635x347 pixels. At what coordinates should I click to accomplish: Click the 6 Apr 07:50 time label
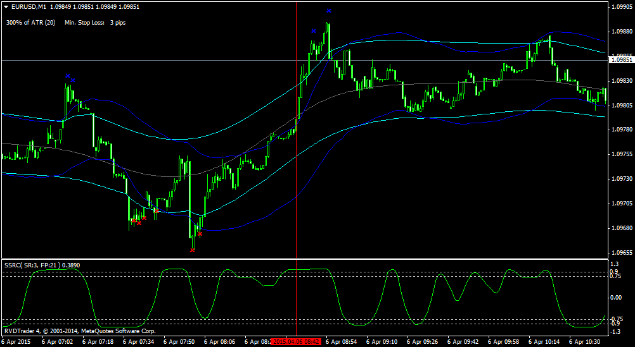tap(179, 342)
